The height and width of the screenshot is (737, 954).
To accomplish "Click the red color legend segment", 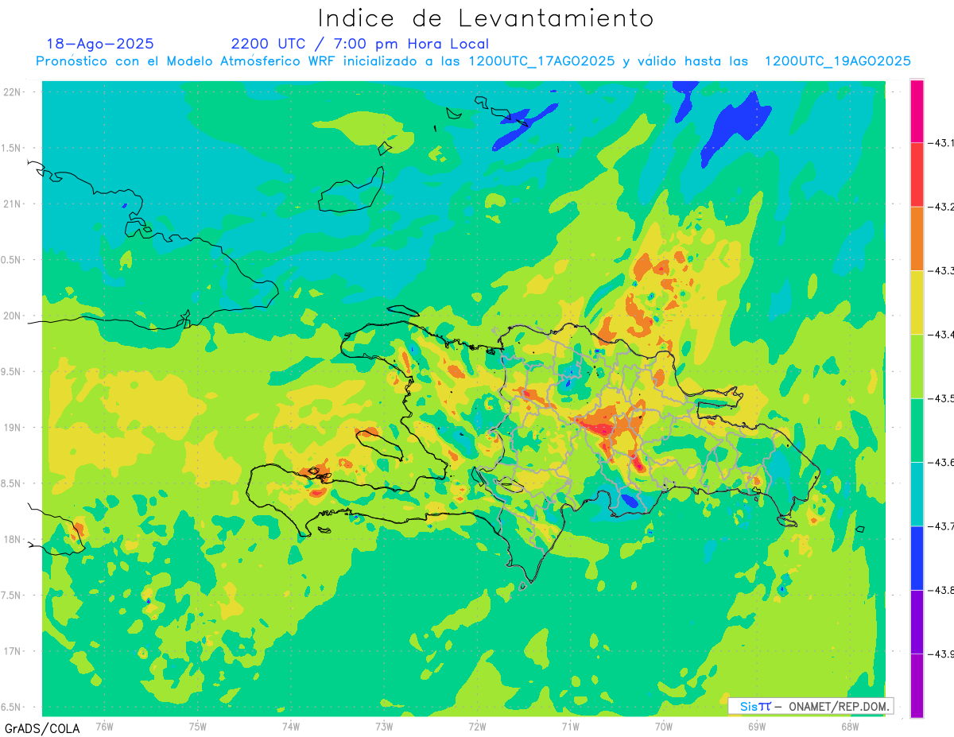I will coord(917,174).
